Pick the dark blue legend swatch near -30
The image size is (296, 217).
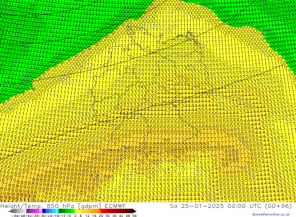[44, 211]
